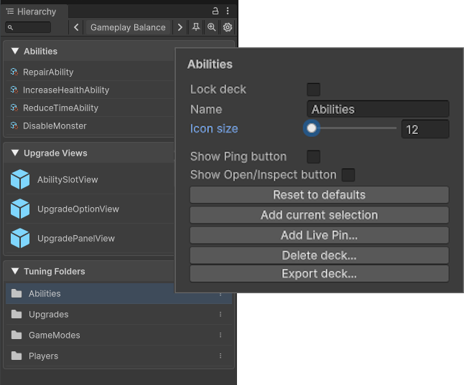This screenshot has width=474, height=385.
Task: Click the Delete deck... button
Action: (x=319, y=255)
